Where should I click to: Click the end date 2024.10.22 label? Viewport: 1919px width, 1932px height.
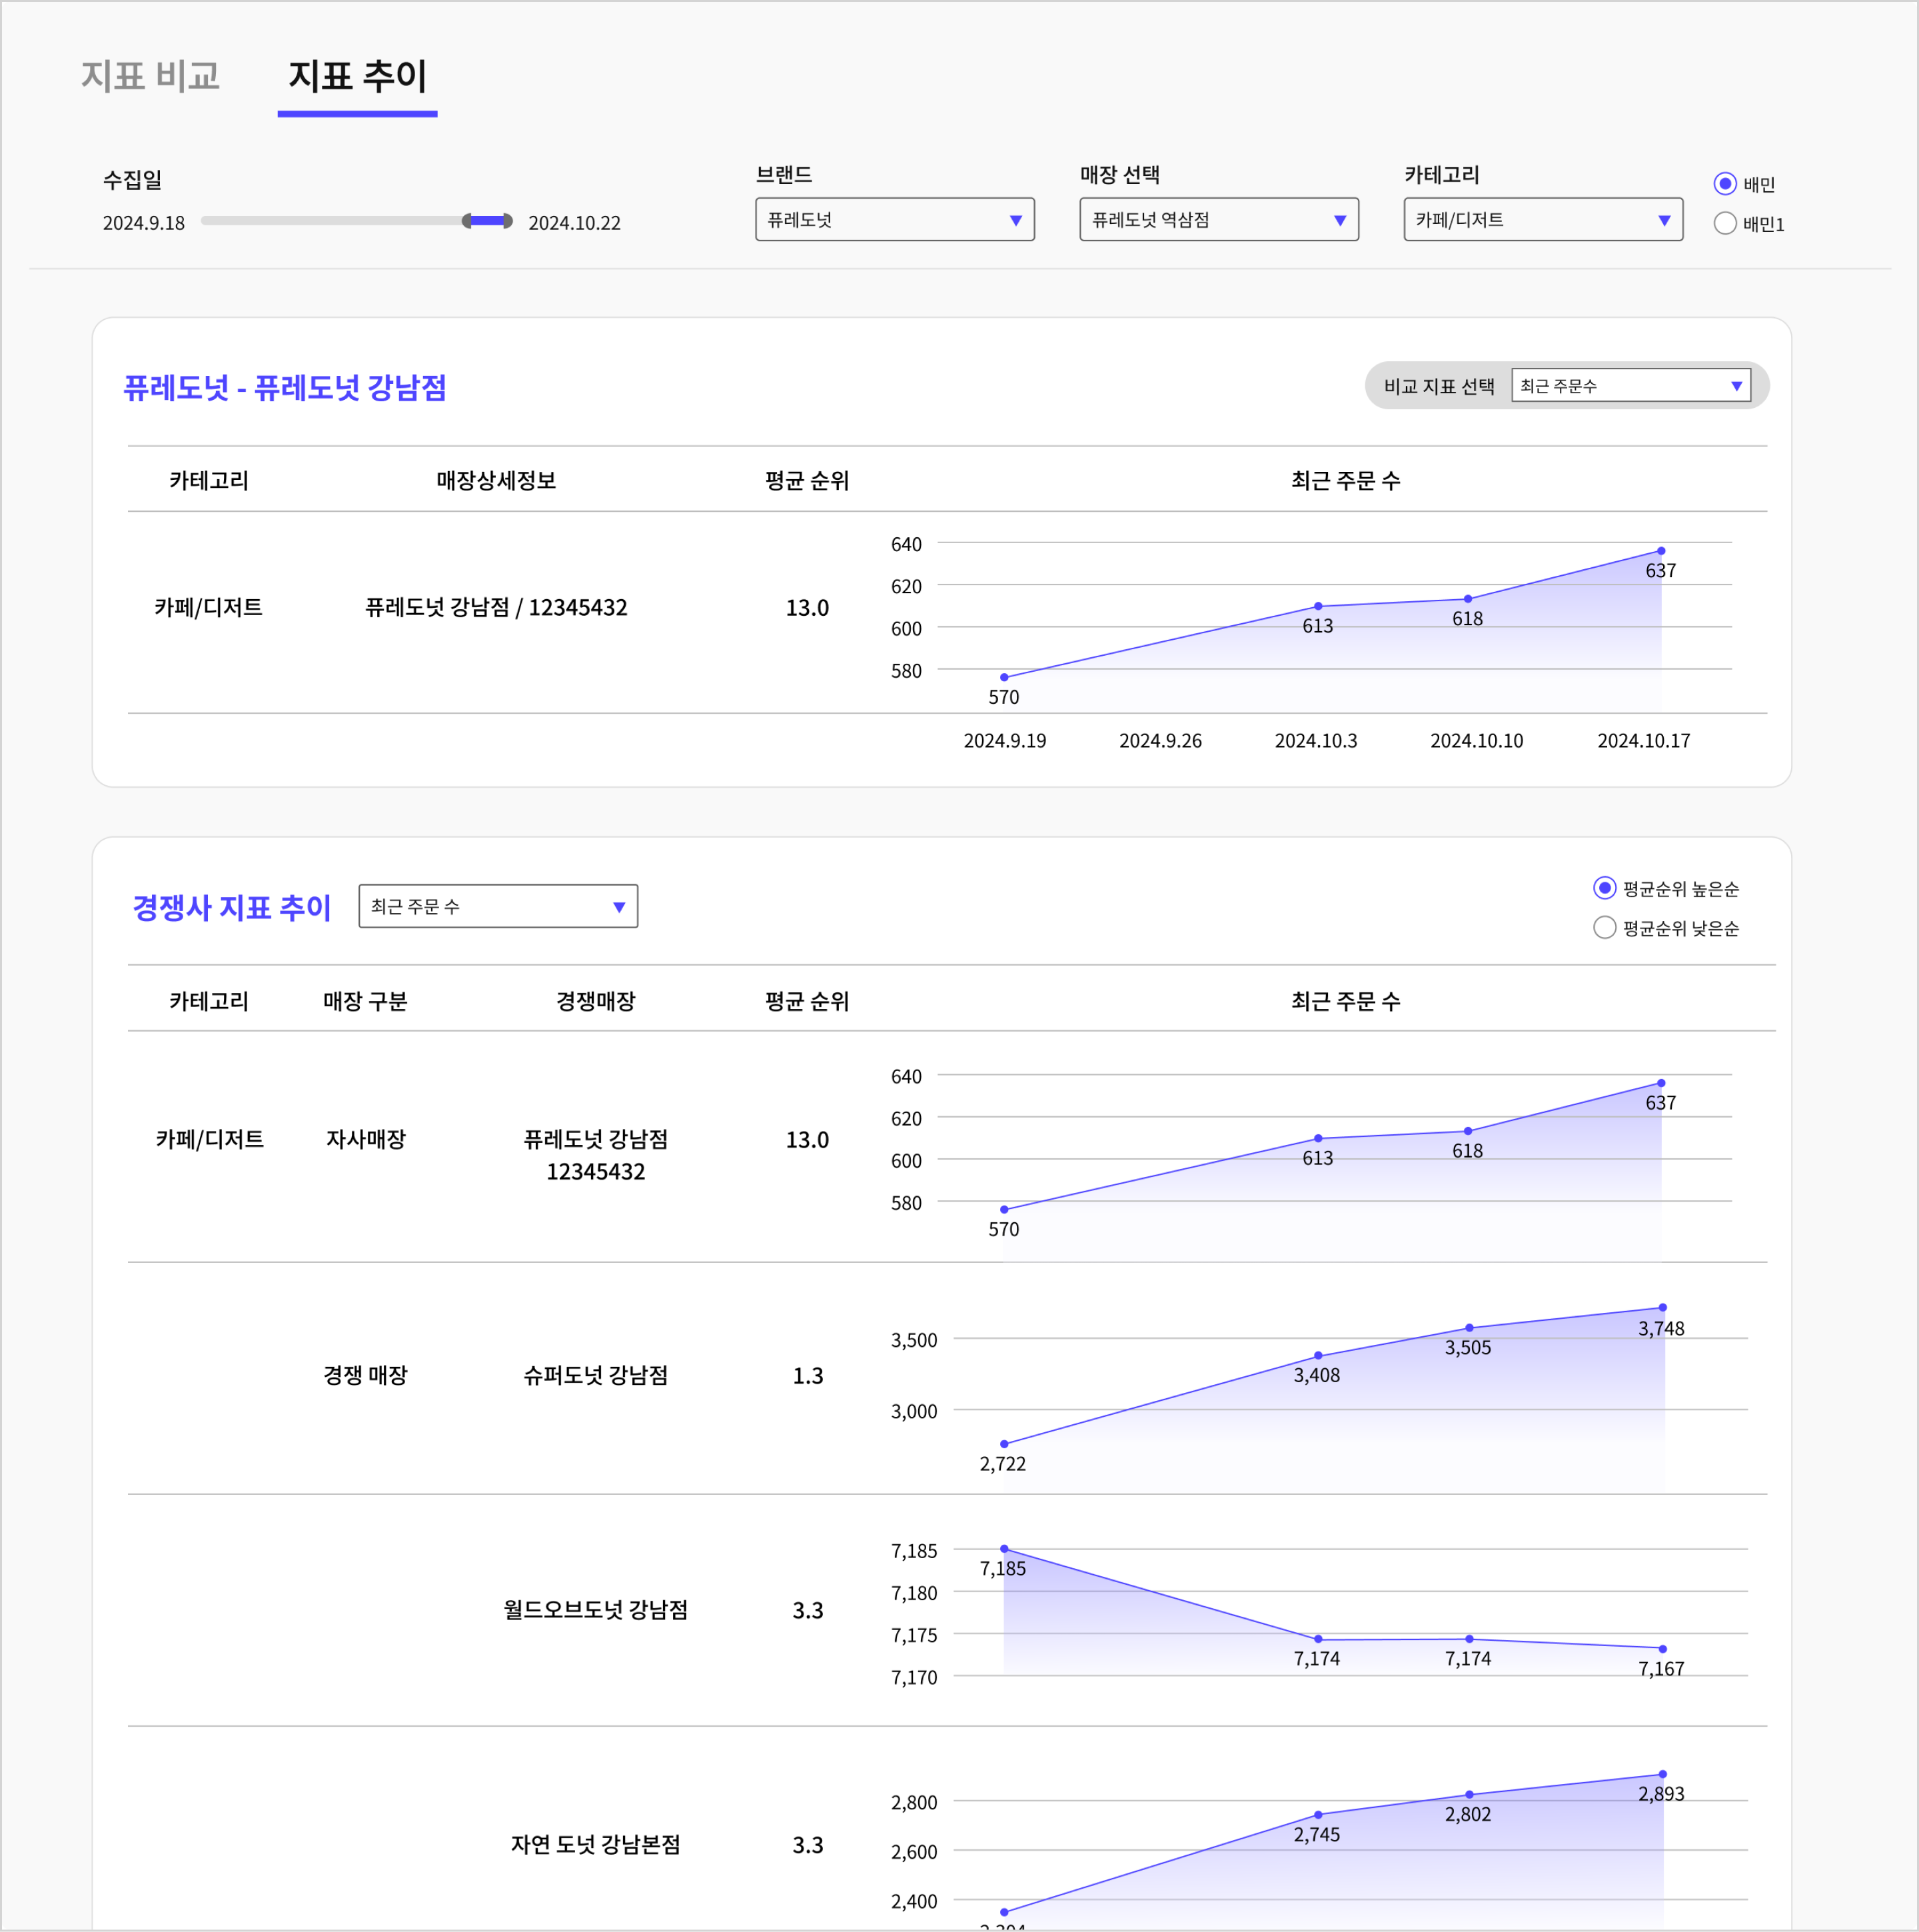click(x=574, y=223)
